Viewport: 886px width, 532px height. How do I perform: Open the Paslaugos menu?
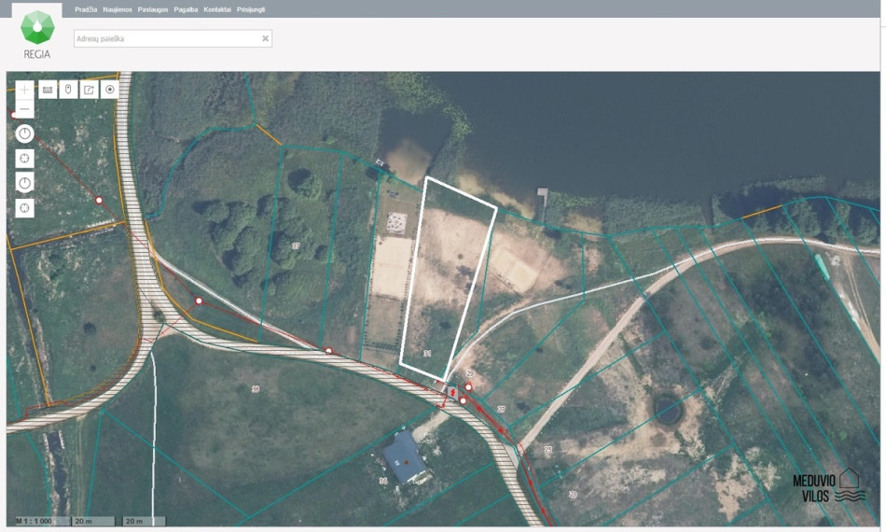coord(153,9)
